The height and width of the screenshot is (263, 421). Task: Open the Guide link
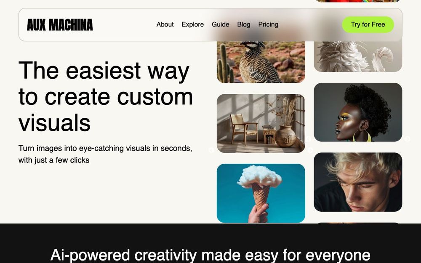click(221, 24)
